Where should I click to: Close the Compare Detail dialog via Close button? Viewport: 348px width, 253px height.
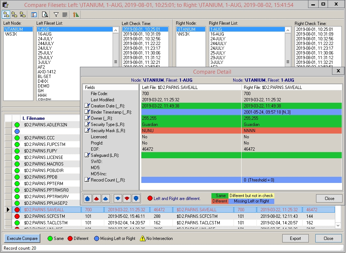(329, 199)
